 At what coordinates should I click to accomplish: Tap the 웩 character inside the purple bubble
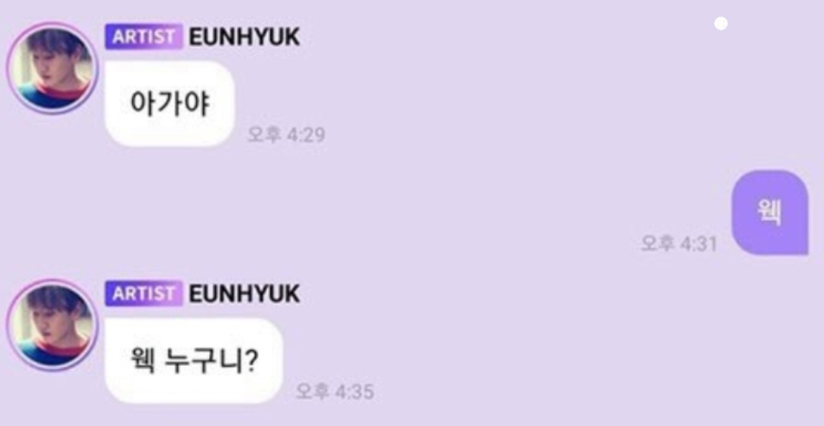tap(770, 213)
